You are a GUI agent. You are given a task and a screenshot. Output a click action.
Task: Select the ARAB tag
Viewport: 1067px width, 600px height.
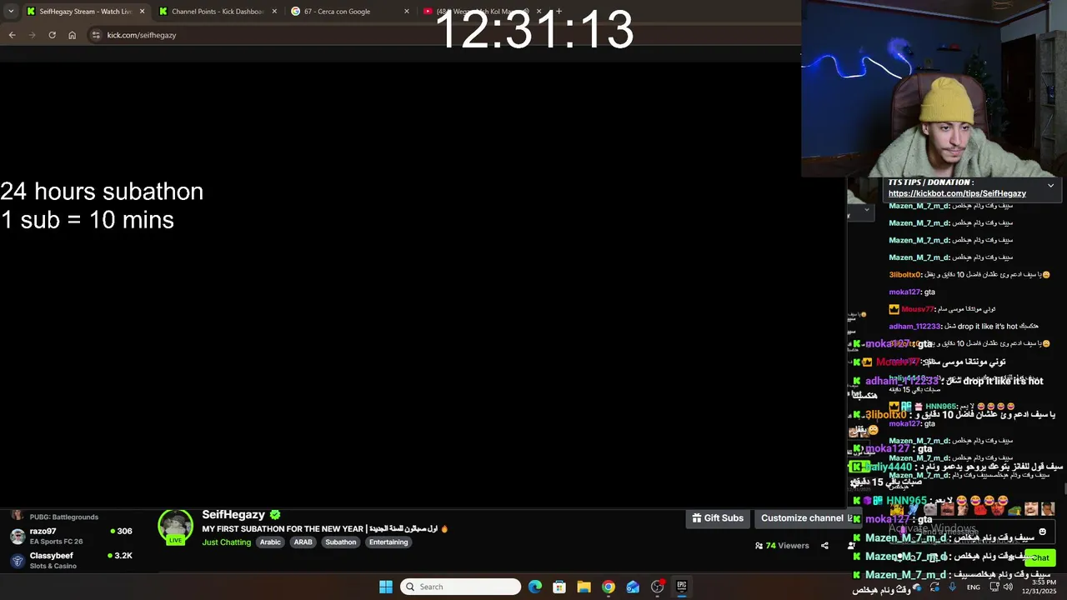click(x=303, y=542)
